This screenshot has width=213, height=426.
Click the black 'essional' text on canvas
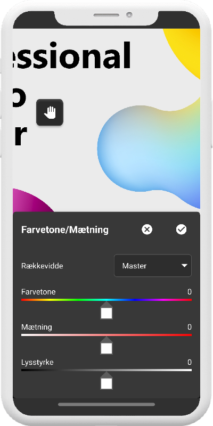pos(72,55)
